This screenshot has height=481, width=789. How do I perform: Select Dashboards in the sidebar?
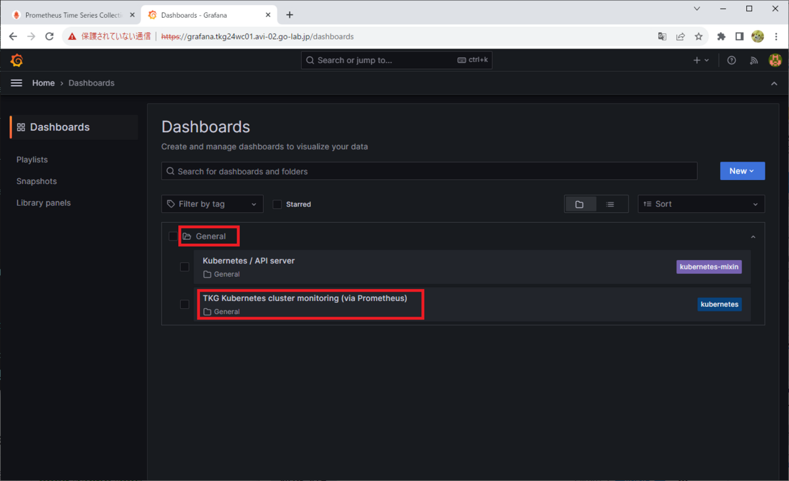coord(74,127)
